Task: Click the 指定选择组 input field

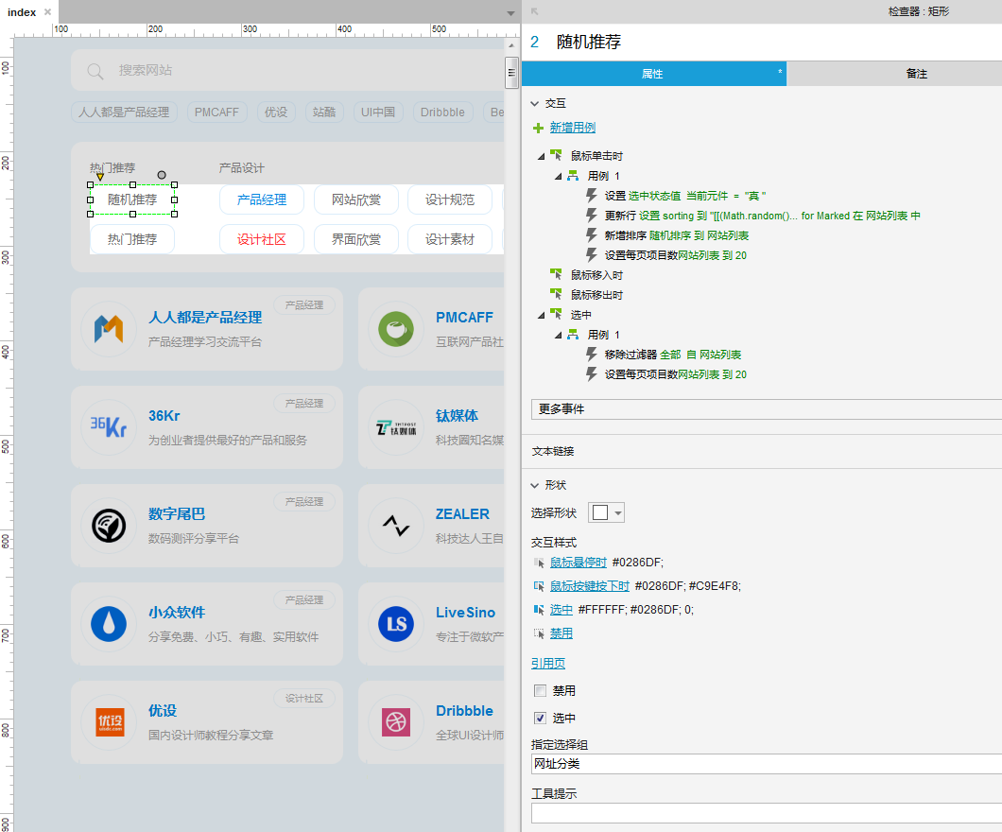Action: [x=767, y=764]
